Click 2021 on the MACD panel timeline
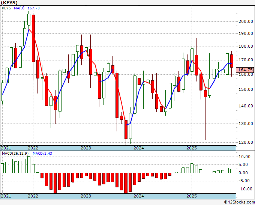 pyautogui.click(x=6, y=196)
